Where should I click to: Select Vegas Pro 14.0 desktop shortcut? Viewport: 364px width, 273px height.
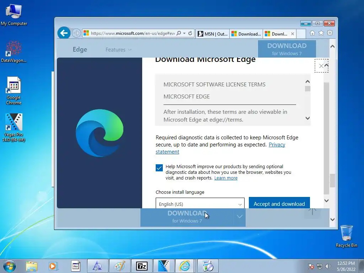point(14,128)
